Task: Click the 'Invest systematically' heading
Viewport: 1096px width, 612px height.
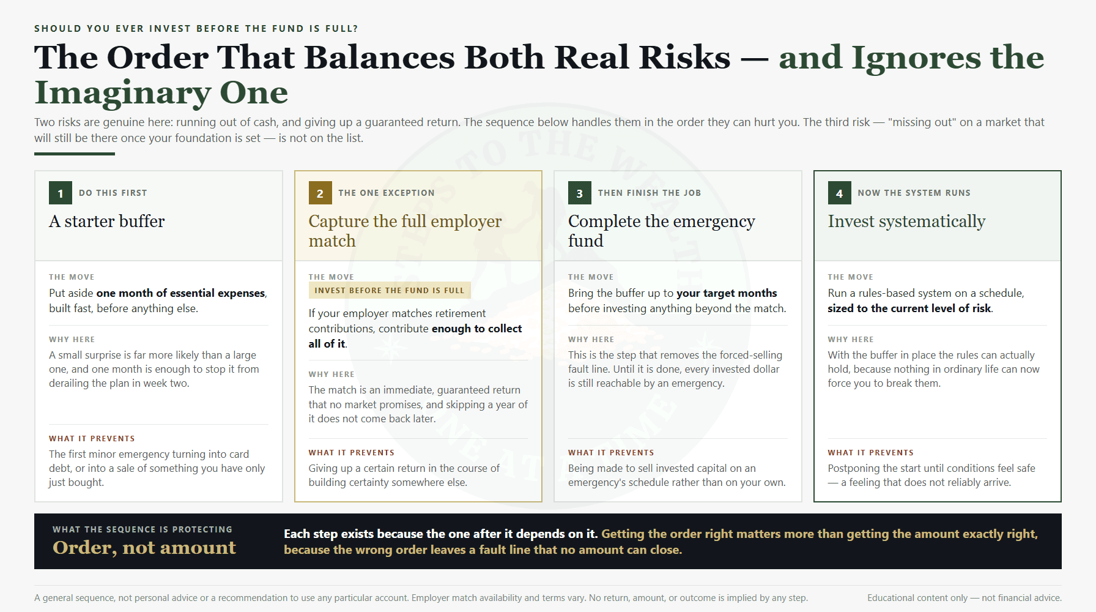Action: coord(906,222)
